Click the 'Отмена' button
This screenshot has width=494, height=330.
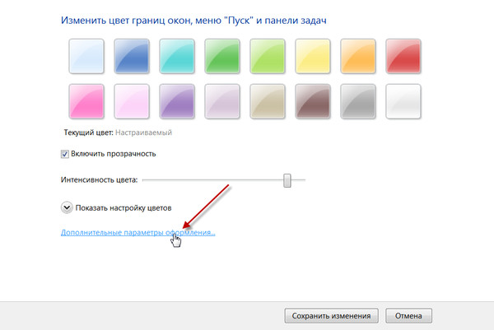408,316
